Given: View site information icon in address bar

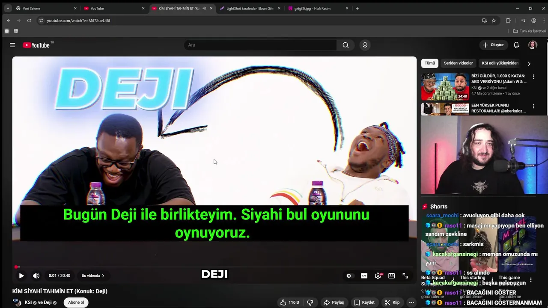Looking at the screenshot, I should 41,21.
